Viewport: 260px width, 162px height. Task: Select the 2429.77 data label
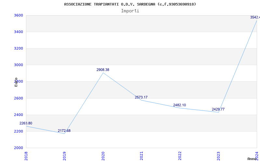(218, 109)
